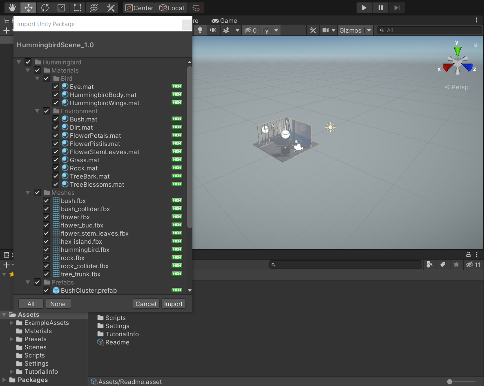Toggle Local handle rotation button

172,8
